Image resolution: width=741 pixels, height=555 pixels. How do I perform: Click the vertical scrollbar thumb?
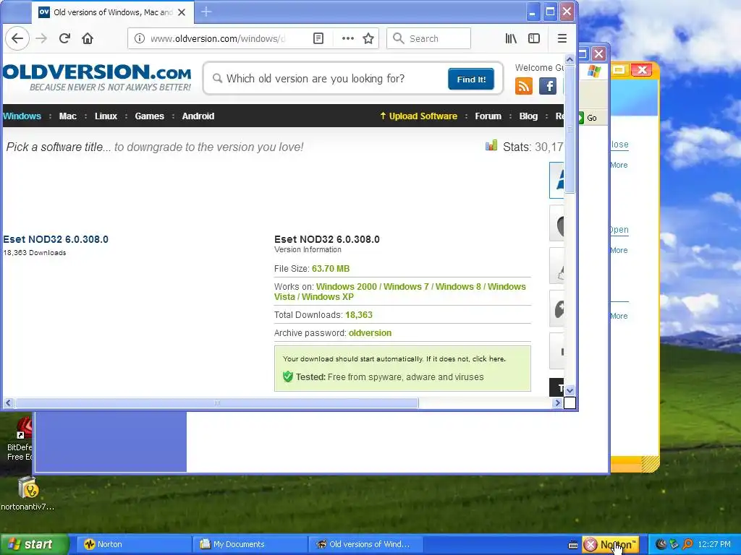point(570,129)
